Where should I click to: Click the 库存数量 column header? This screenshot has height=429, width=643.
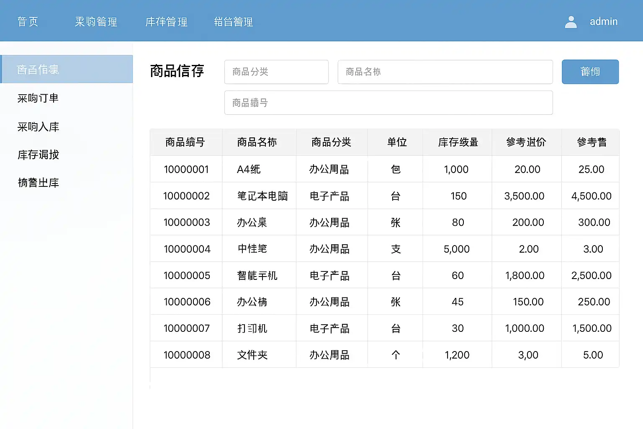click(x=458, y=142)
